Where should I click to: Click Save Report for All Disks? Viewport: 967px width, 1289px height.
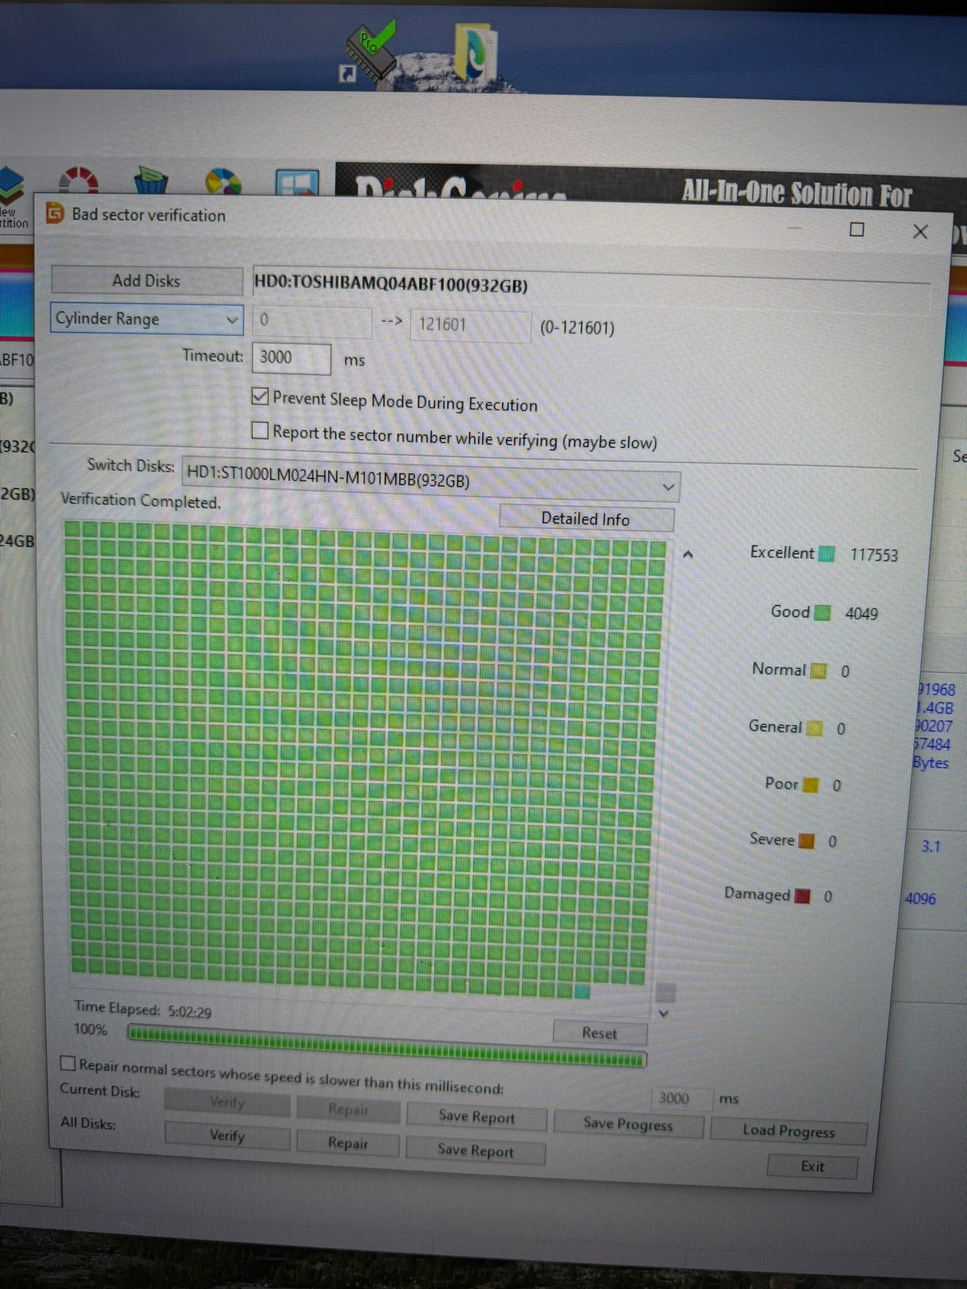point(475,1150)
